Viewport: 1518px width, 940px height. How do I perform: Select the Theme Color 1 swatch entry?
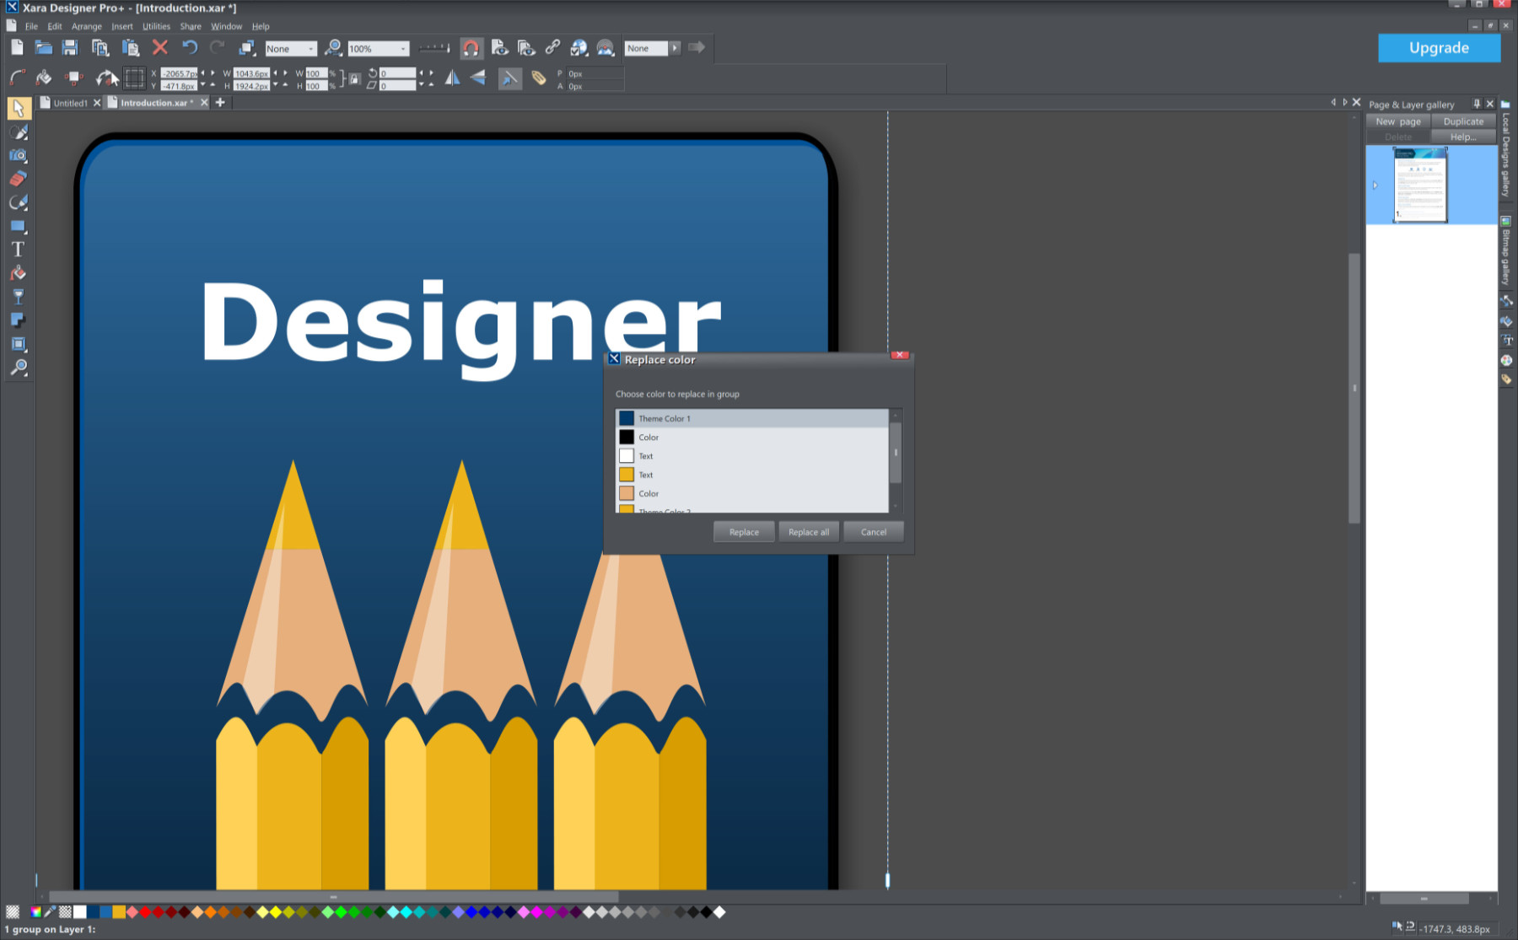click(751, 418)
